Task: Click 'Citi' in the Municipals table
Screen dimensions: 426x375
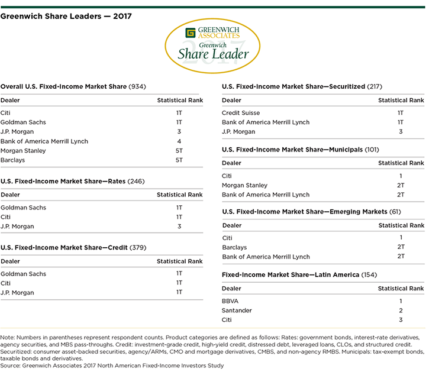Action: tap(227, 176)
